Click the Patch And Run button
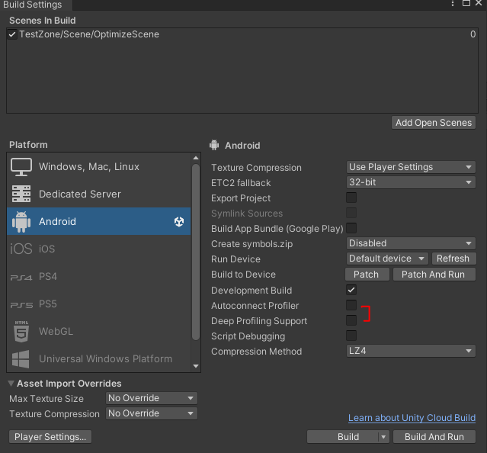487x453 pixels. tap(434, 275)
